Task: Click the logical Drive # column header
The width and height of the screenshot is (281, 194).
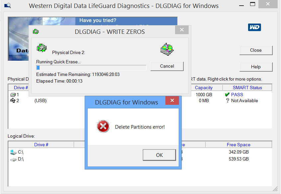Action: click(41, 145)
